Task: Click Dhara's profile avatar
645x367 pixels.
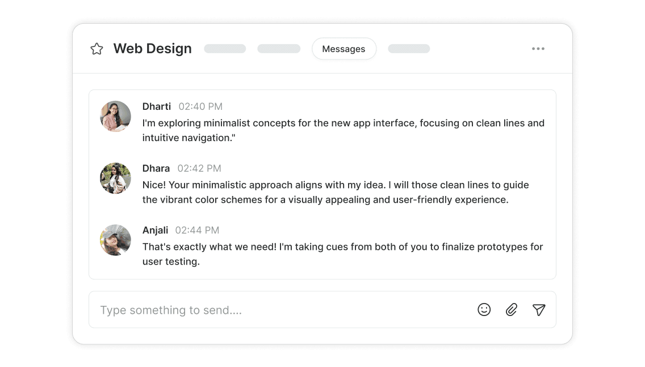Action: click(x=115, y=178)
